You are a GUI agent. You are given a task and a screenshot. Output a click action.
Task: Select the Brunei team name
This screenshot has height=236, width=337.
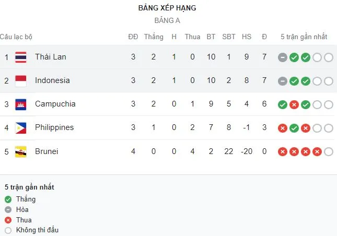tap(47, 151)
